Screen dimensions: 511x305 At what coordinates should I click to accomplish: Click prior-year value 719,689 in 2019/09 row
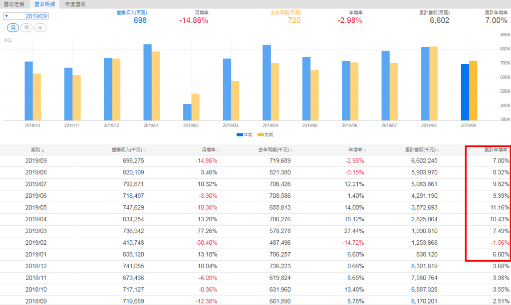280,161
